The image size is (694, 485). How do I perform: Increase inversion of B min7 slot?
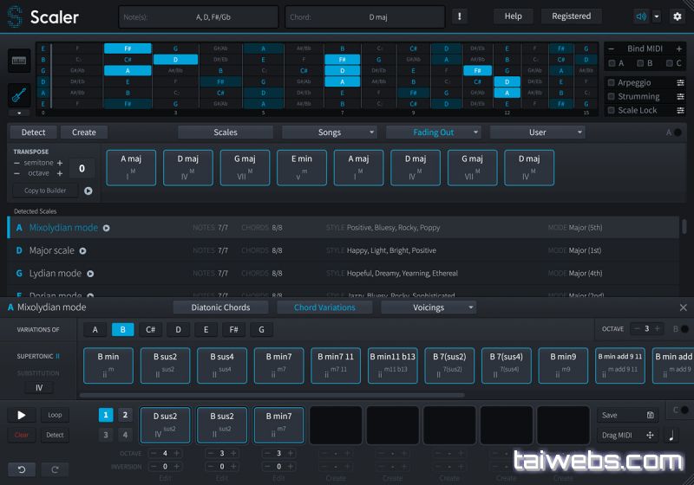click(x=291, y=467)
